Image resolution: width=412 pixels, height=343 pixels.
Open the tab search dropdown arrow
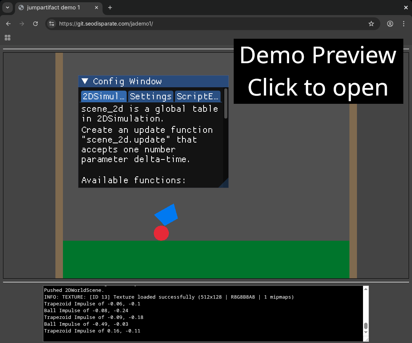(7, 8)
